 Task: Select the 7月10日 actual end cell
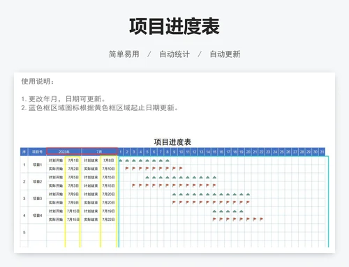[109, 169]
